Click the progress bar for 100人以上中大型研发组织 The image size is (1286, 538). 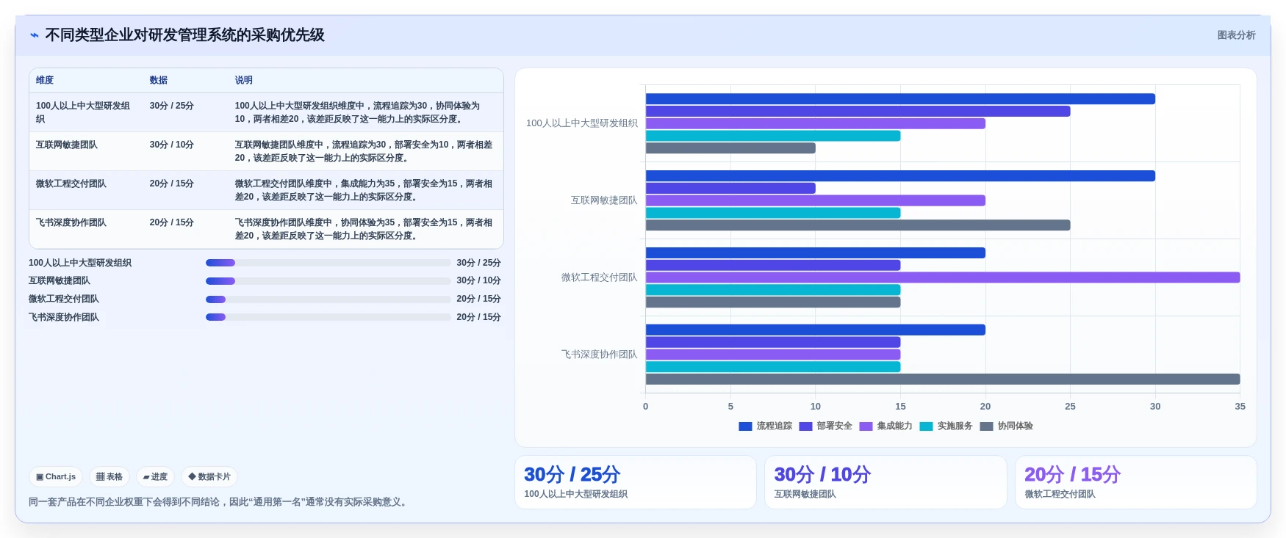click(328, 263)
